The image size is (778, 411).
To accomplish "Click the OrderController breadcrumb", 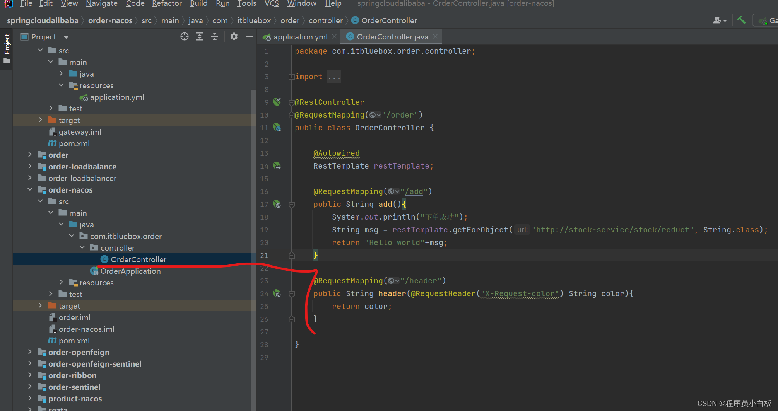I will point(389,20).
